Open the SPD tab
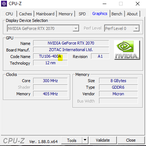The height and width of the screenshot is (146, 146). click(x=82, y=14)
